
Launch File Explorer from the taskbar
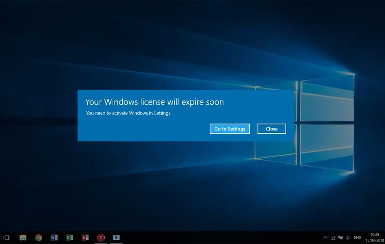tap(23, 238)
